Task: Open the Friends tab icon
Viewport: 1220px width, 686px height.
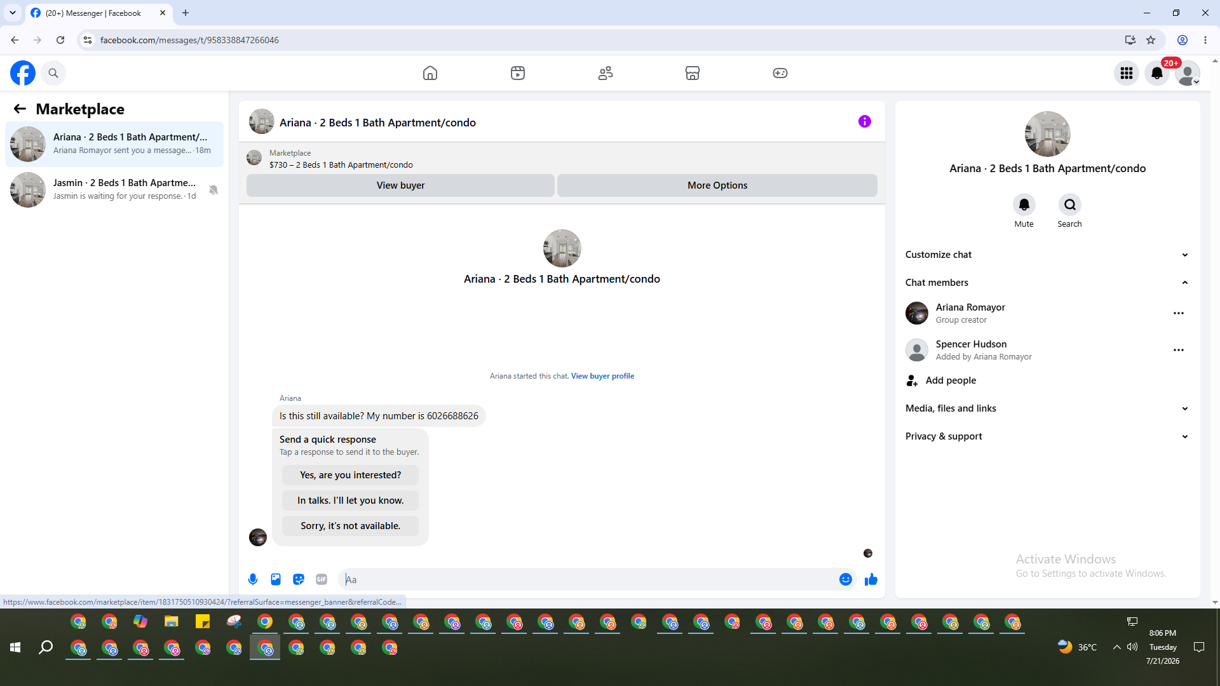Action: [x=606, y=73]
